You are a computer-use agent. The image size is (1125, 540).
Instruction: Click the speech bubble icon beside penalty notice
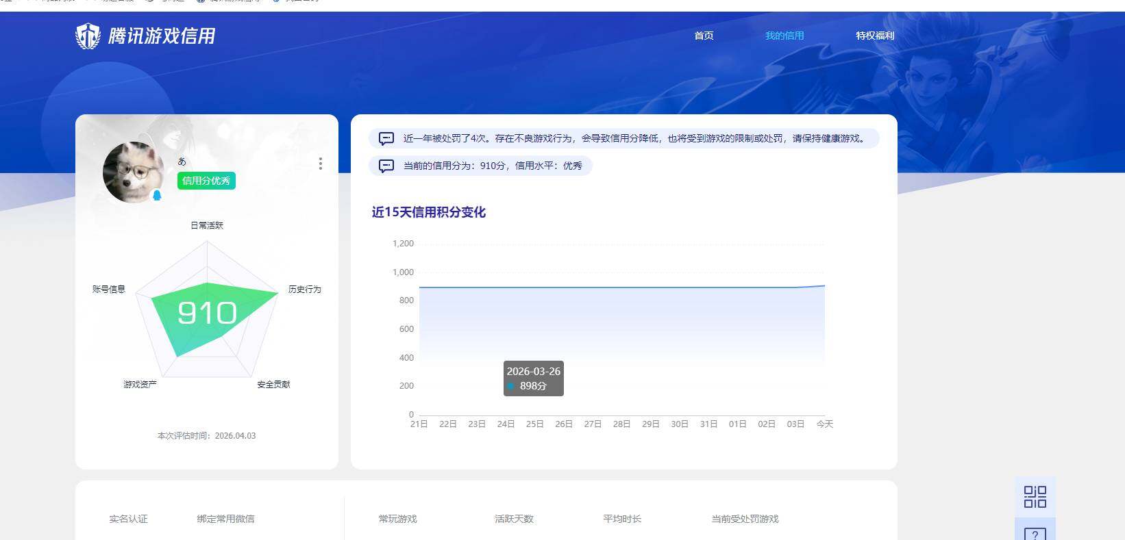click(386, 138)
